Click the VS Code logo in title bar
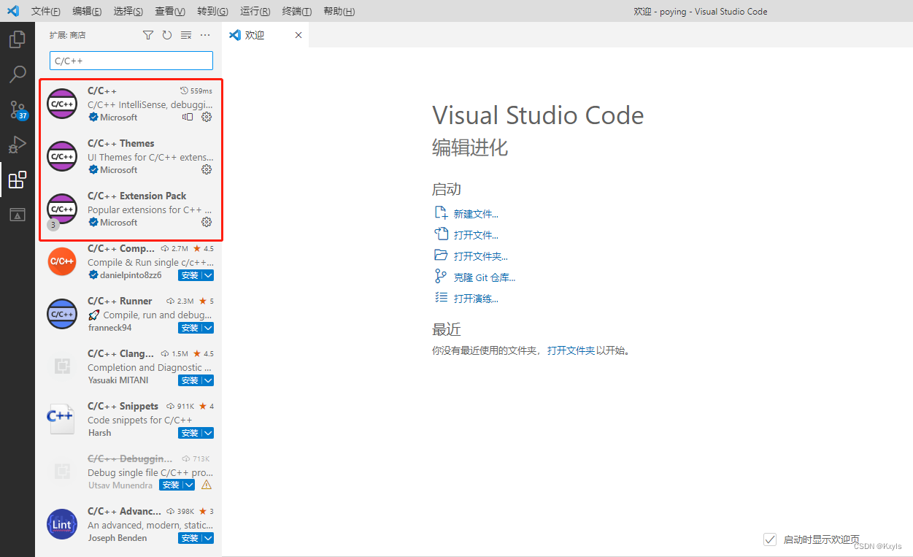This screenshot has width=913, height=557. pos(13,11)
